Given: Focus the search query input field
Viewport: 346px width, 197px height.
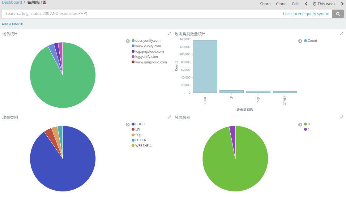Looking at the screenshot, I should [x=139, y=14].
